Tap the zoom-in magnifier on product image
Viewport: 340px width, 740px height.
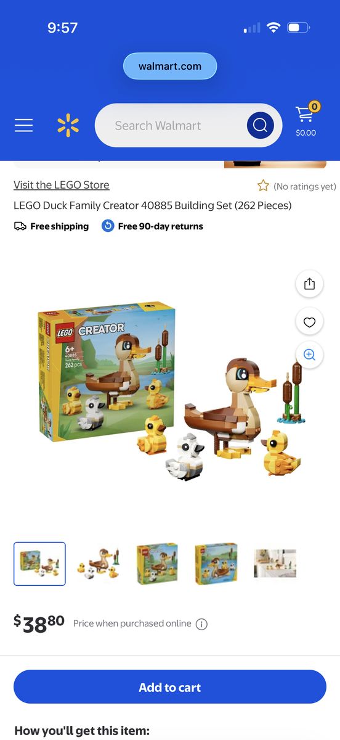point(309,355)
